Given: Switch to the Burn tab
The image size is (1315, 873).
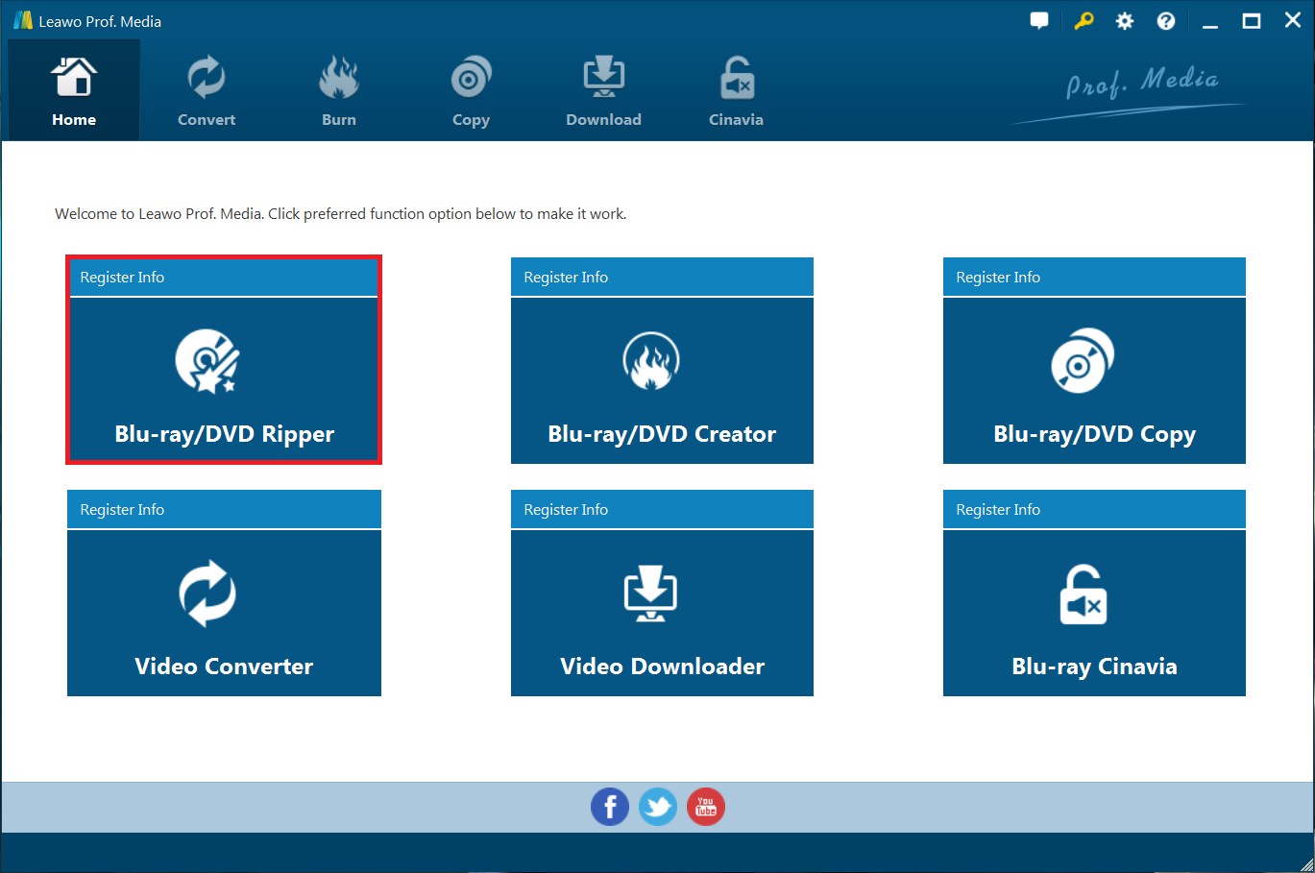Looking at the screenshot, I should (338, 89).
